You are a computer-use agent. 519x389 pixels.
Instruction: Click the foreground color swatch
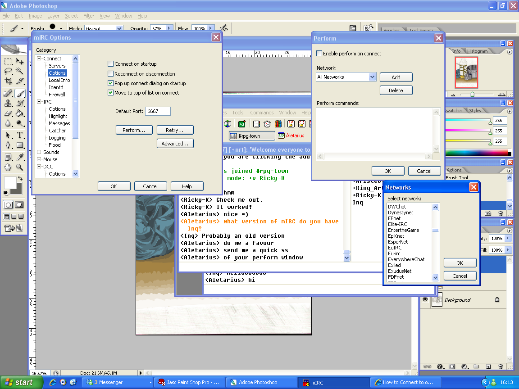coord(9,183)
